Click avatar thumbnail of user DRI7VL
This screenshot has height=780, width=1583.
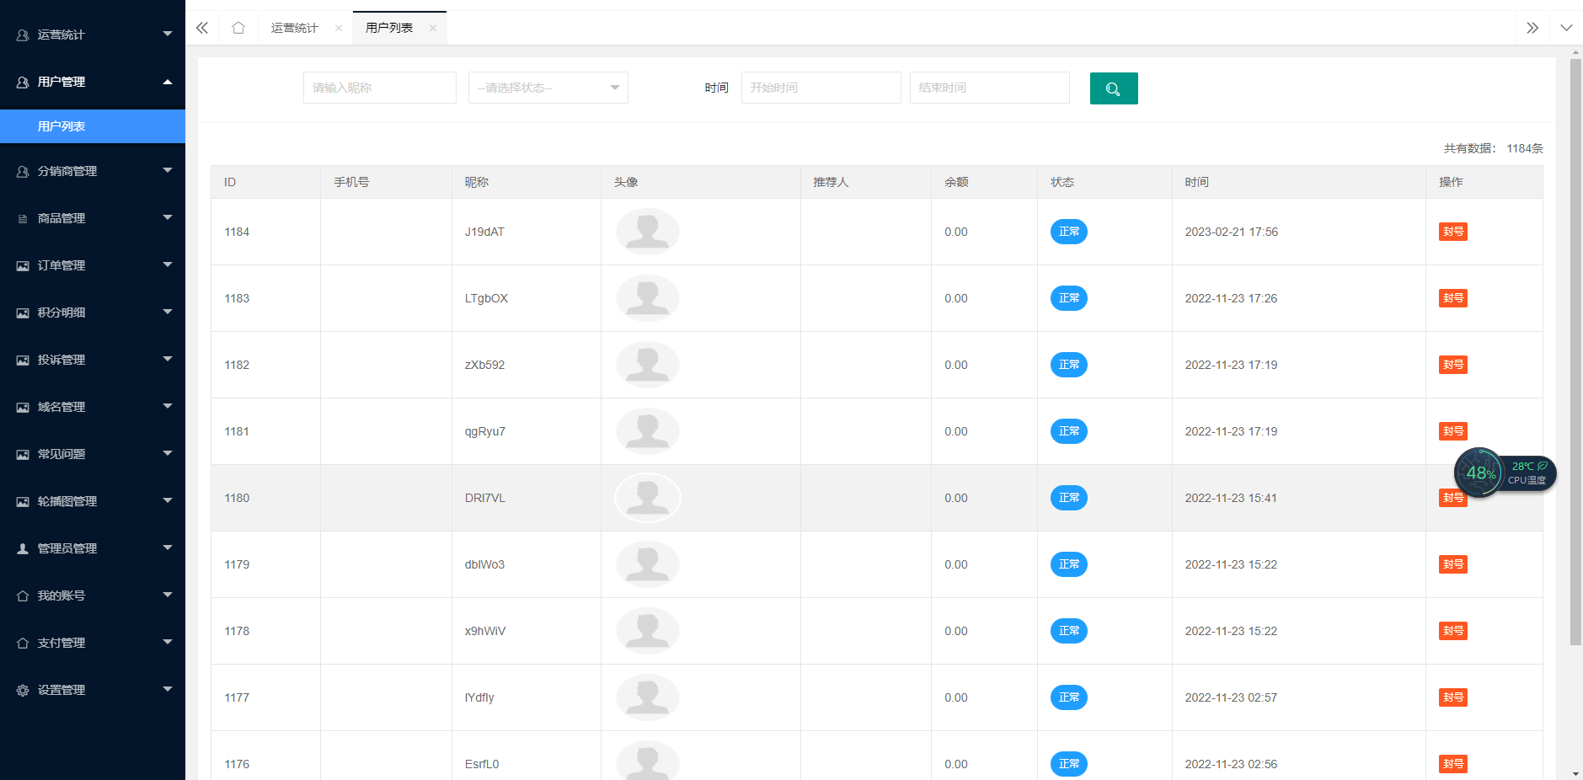648,498
